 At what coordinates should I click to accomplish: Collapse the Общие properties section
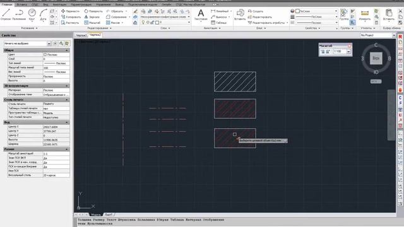click(67, 50)
